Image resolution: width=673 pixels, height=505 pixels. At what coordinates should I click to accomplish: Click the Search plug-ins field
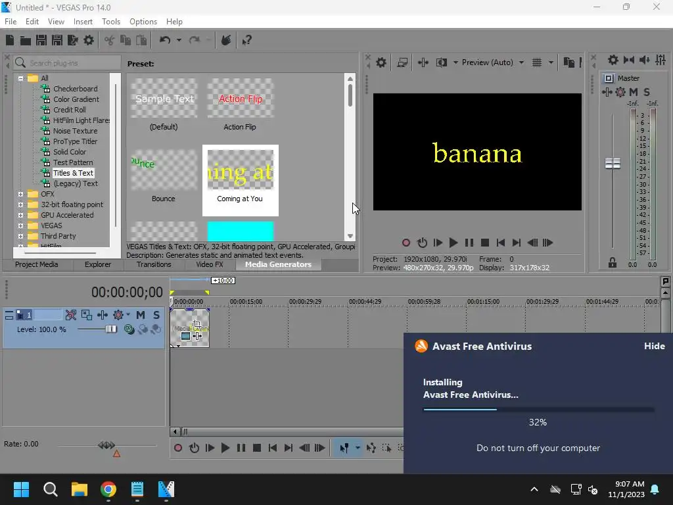click(67, 63)
